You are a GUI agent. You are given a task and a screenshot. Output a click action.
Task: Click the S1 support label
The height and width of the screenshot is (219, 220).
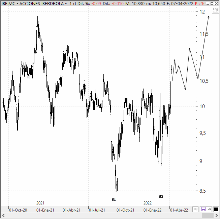pyautogui.click(x=114, y=200)
